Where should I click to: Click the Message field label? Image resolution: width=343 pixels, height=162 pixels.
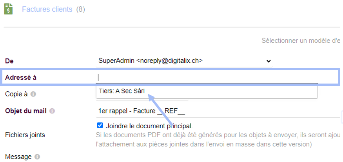18,157
